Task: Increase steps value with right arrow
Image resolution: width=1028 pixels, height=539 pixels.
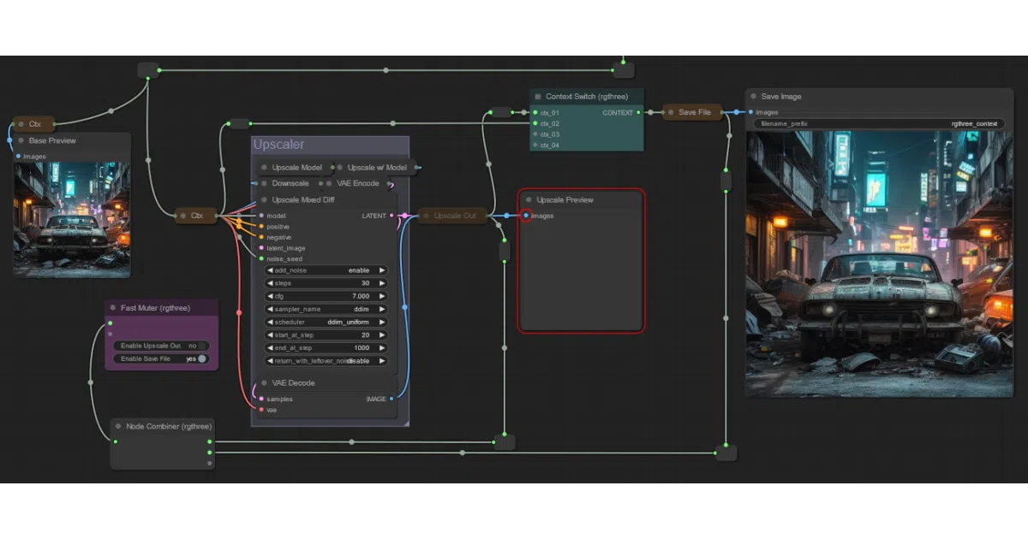Action: point(382,283)
